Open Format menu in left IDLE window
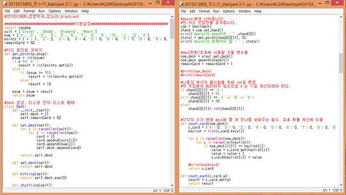This screenshot has width=346, height=195. tap(29, 11)
